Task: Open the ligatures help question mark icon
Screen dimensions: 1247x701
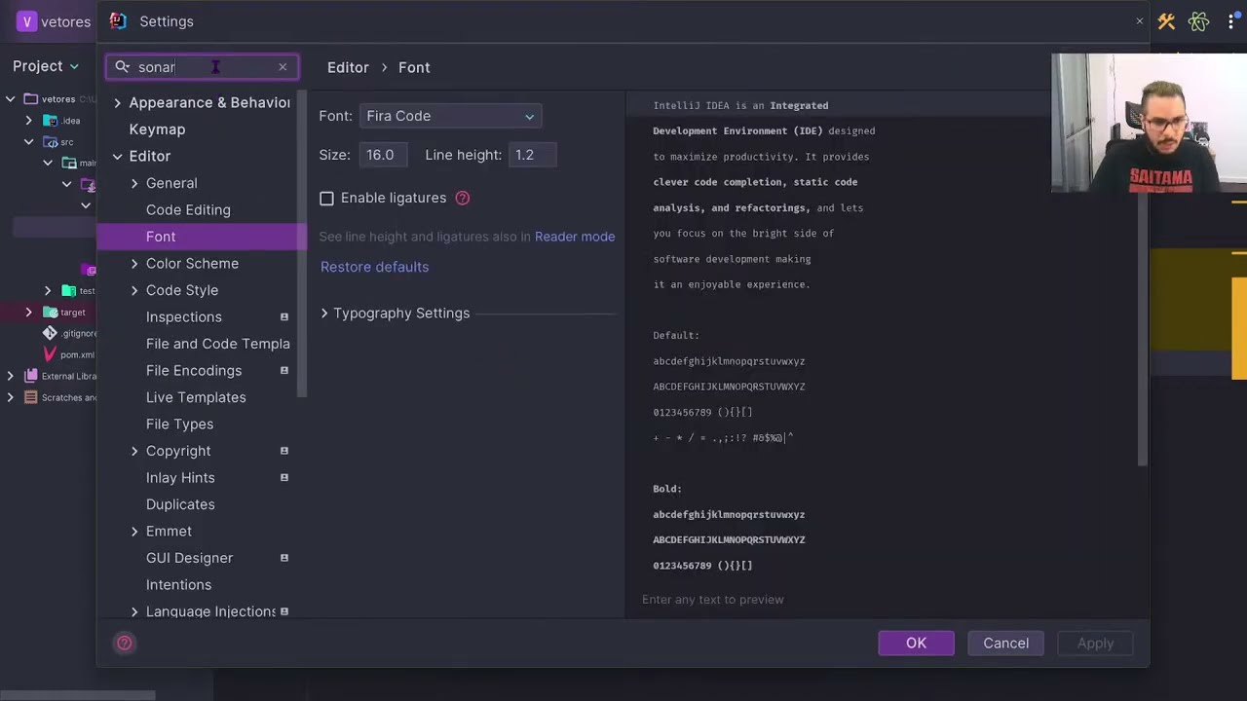Action: click(463, 198)
